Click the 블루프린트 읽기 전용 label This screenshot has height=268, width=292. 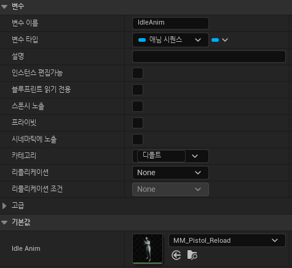pyautogui.click(x=41, y=89)
